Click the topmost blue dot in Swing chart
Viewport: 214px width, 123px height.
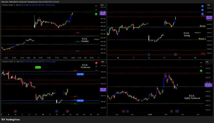pyautogui.click(x=202, y=6)
